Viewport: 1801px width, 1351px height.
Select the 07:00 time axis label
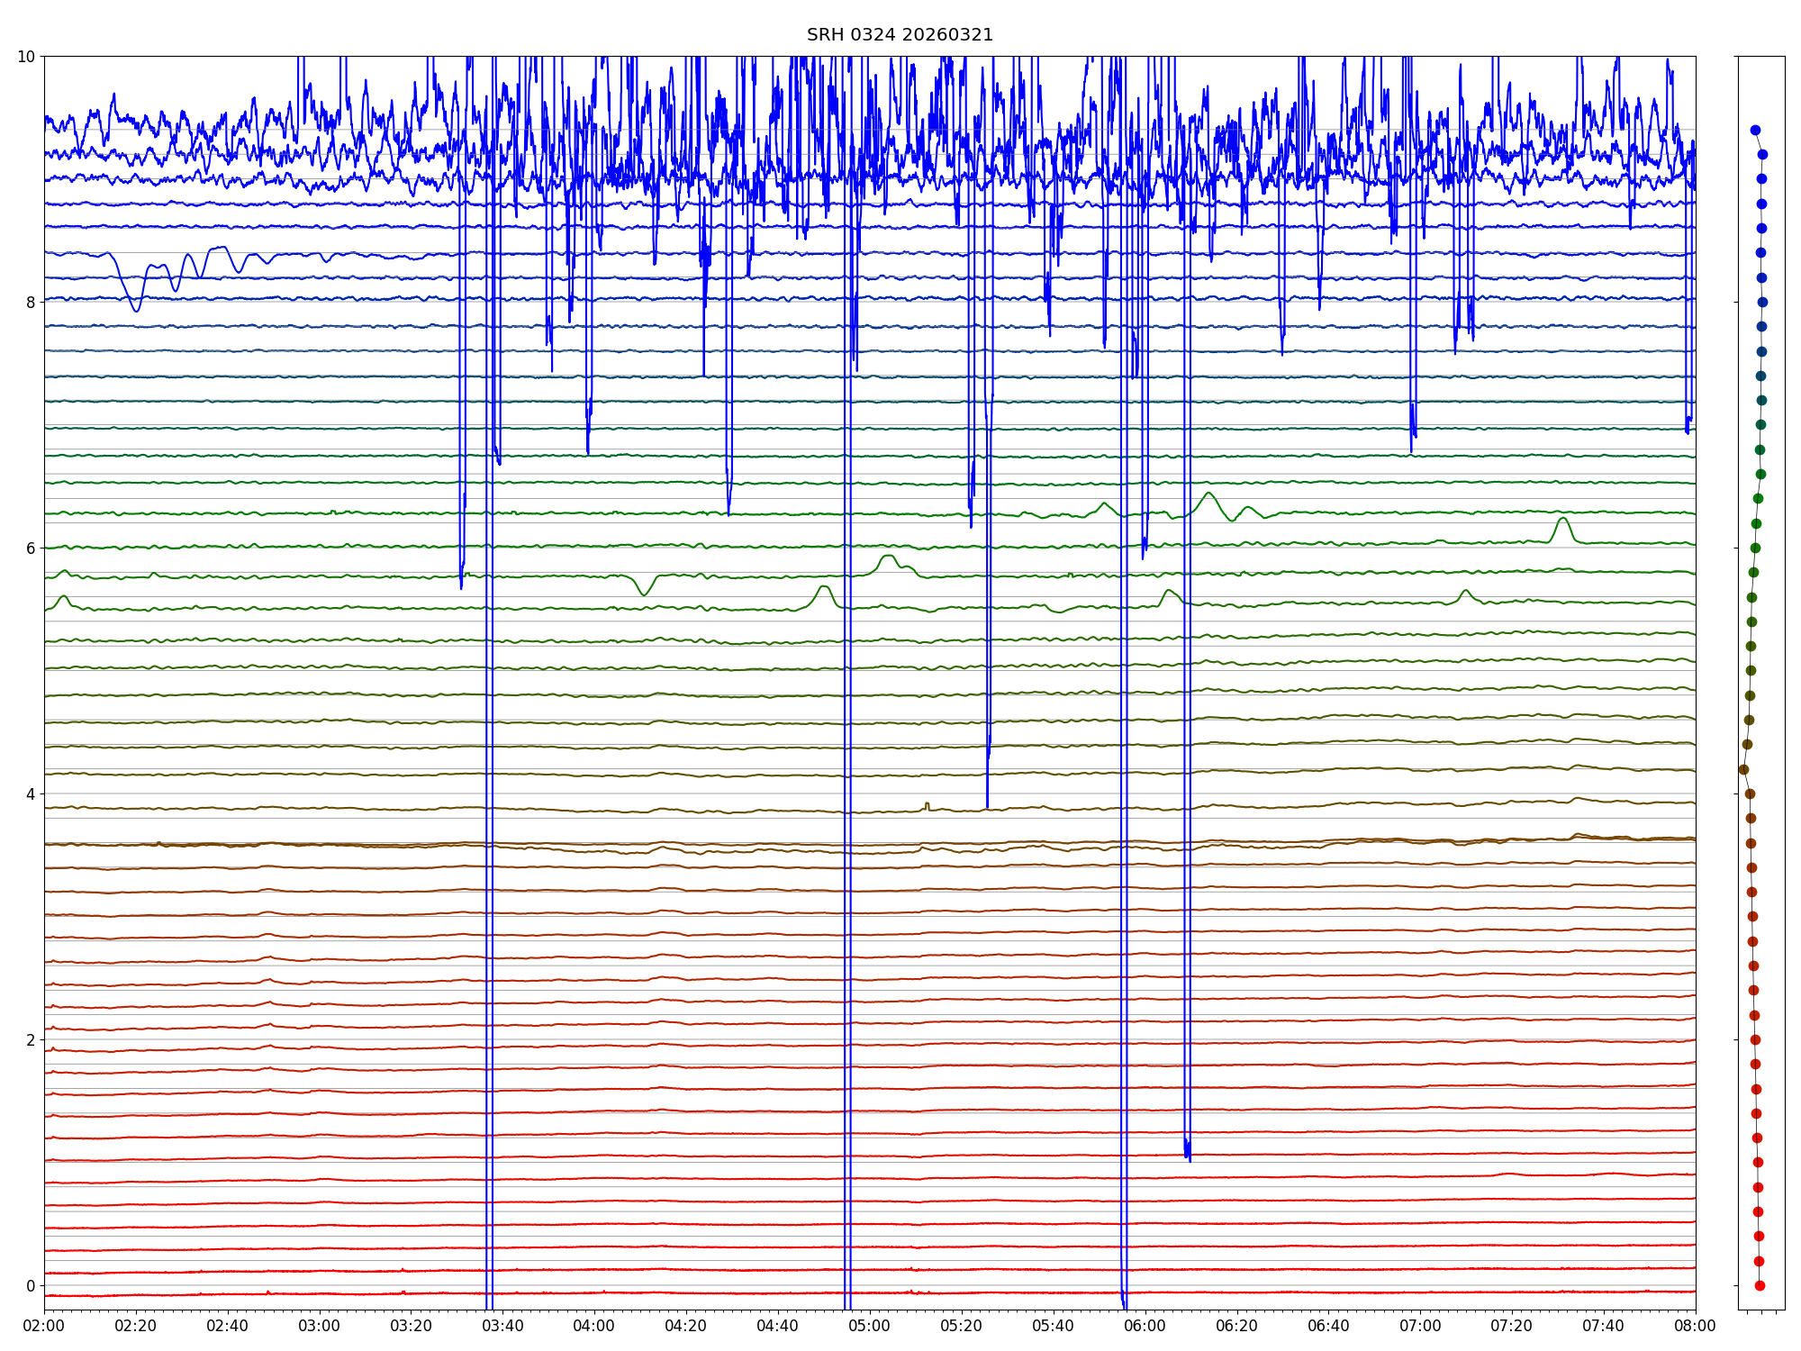coord(1420,1326)
